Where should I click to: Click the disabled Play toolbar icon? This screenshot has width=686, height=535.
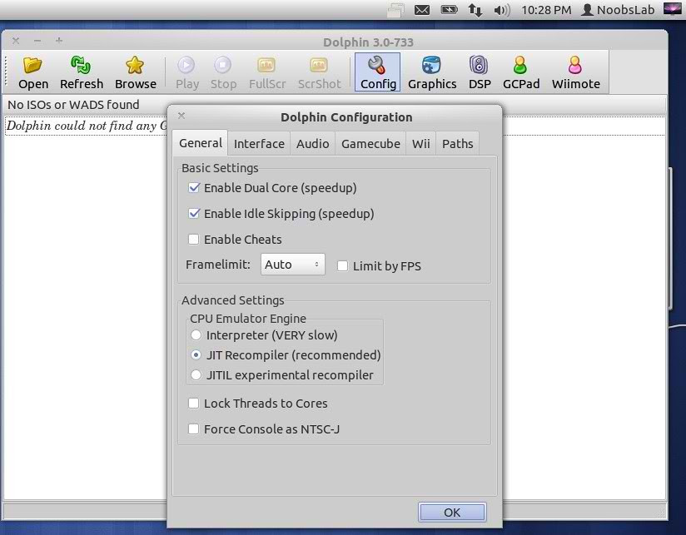coord(186,72)
